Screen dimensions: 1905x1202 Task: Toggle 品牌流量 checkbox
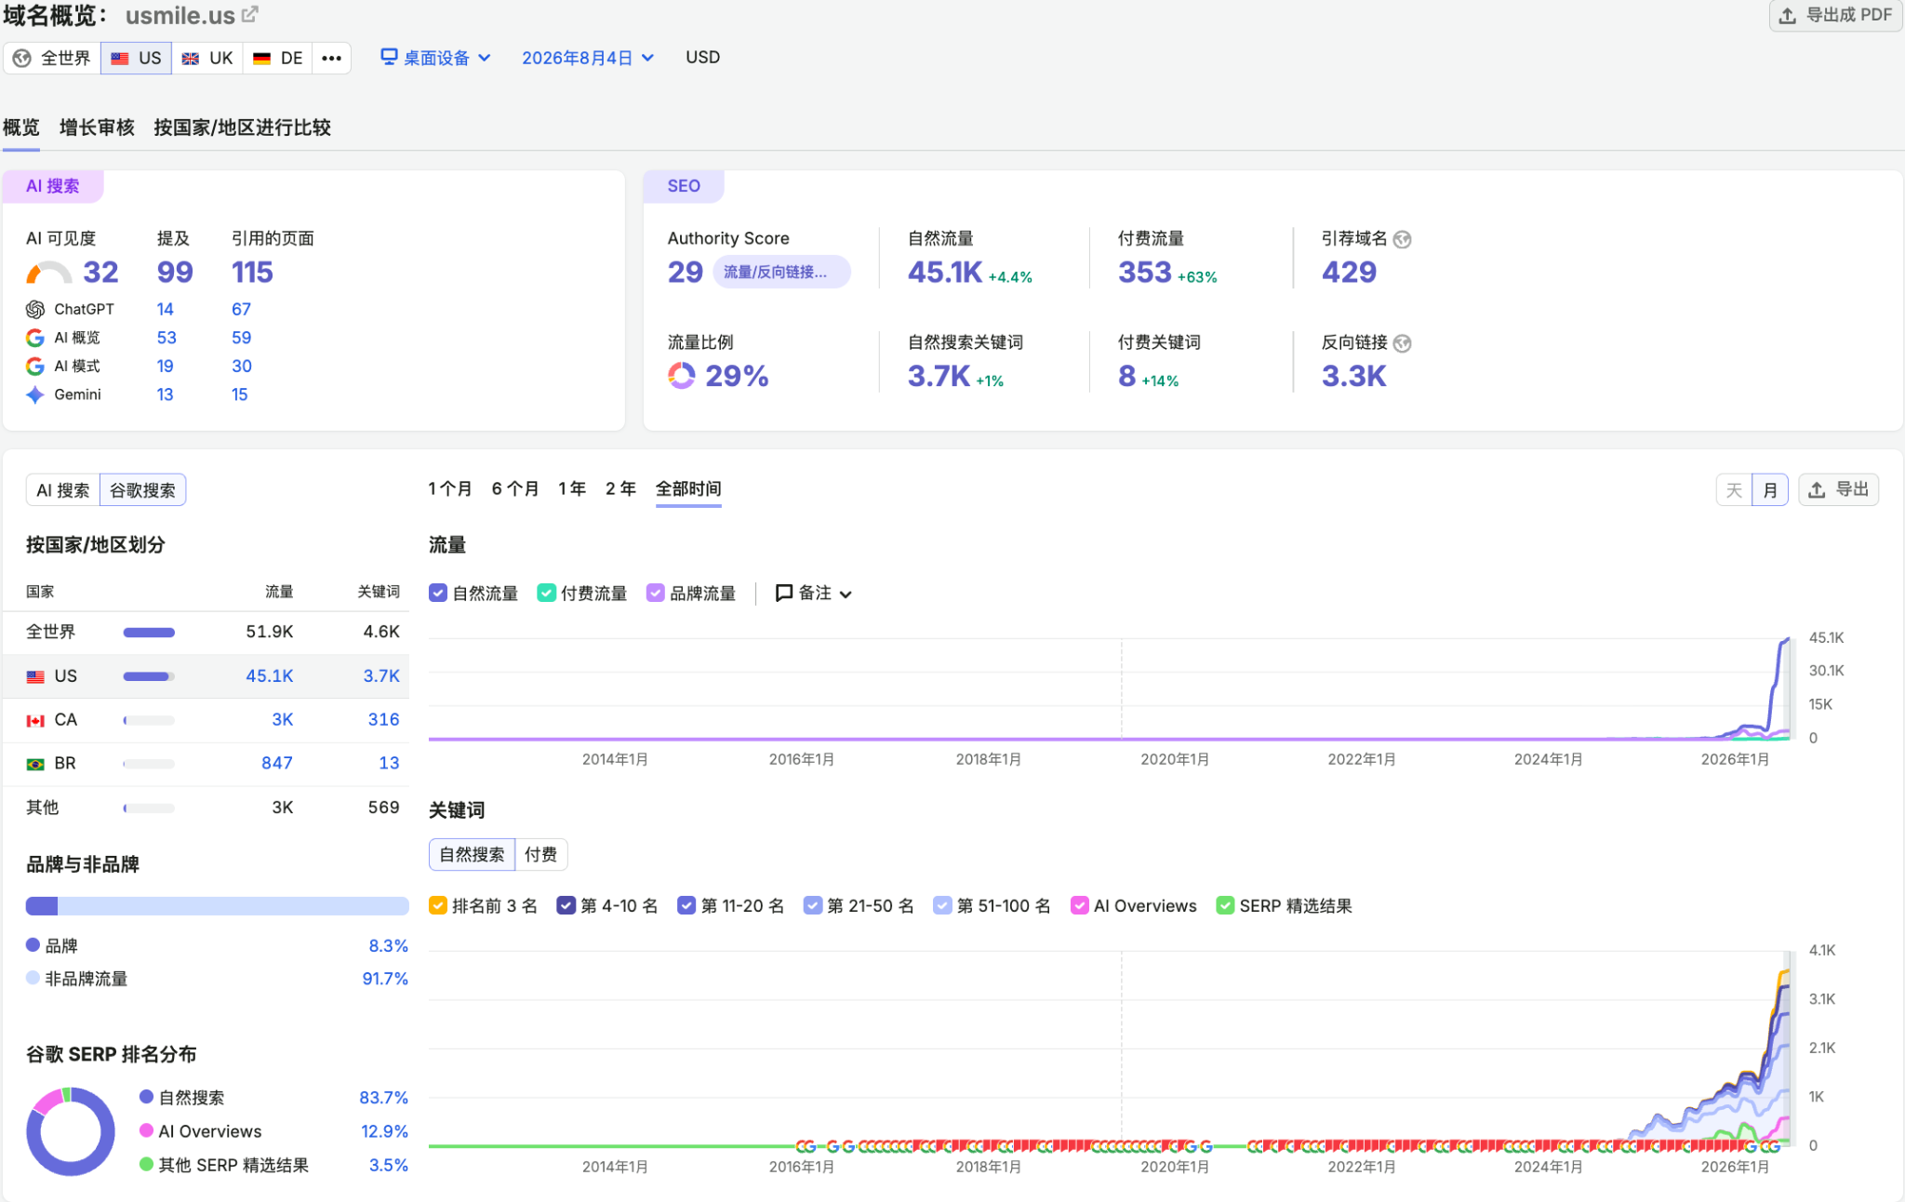click(x=656, y=593)
